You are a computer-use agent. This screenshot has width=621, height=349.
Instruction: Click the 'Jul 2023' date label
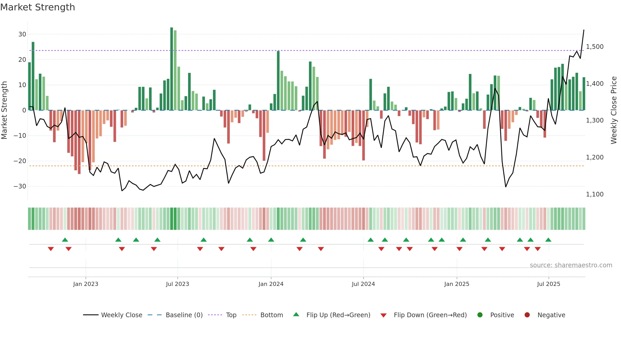178,284
